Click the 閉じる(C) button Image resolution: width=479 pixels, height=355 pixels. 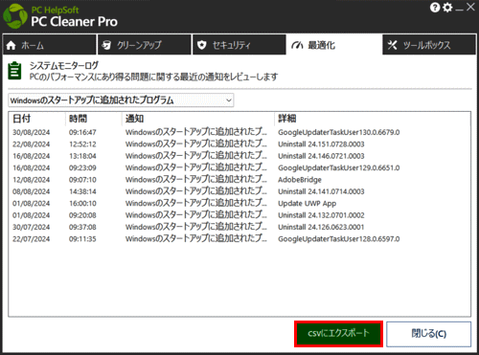click(x=428, y=334)
